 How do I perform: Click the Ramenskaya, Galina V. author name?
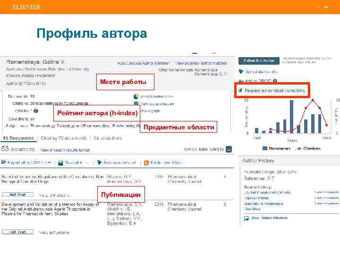35,62
